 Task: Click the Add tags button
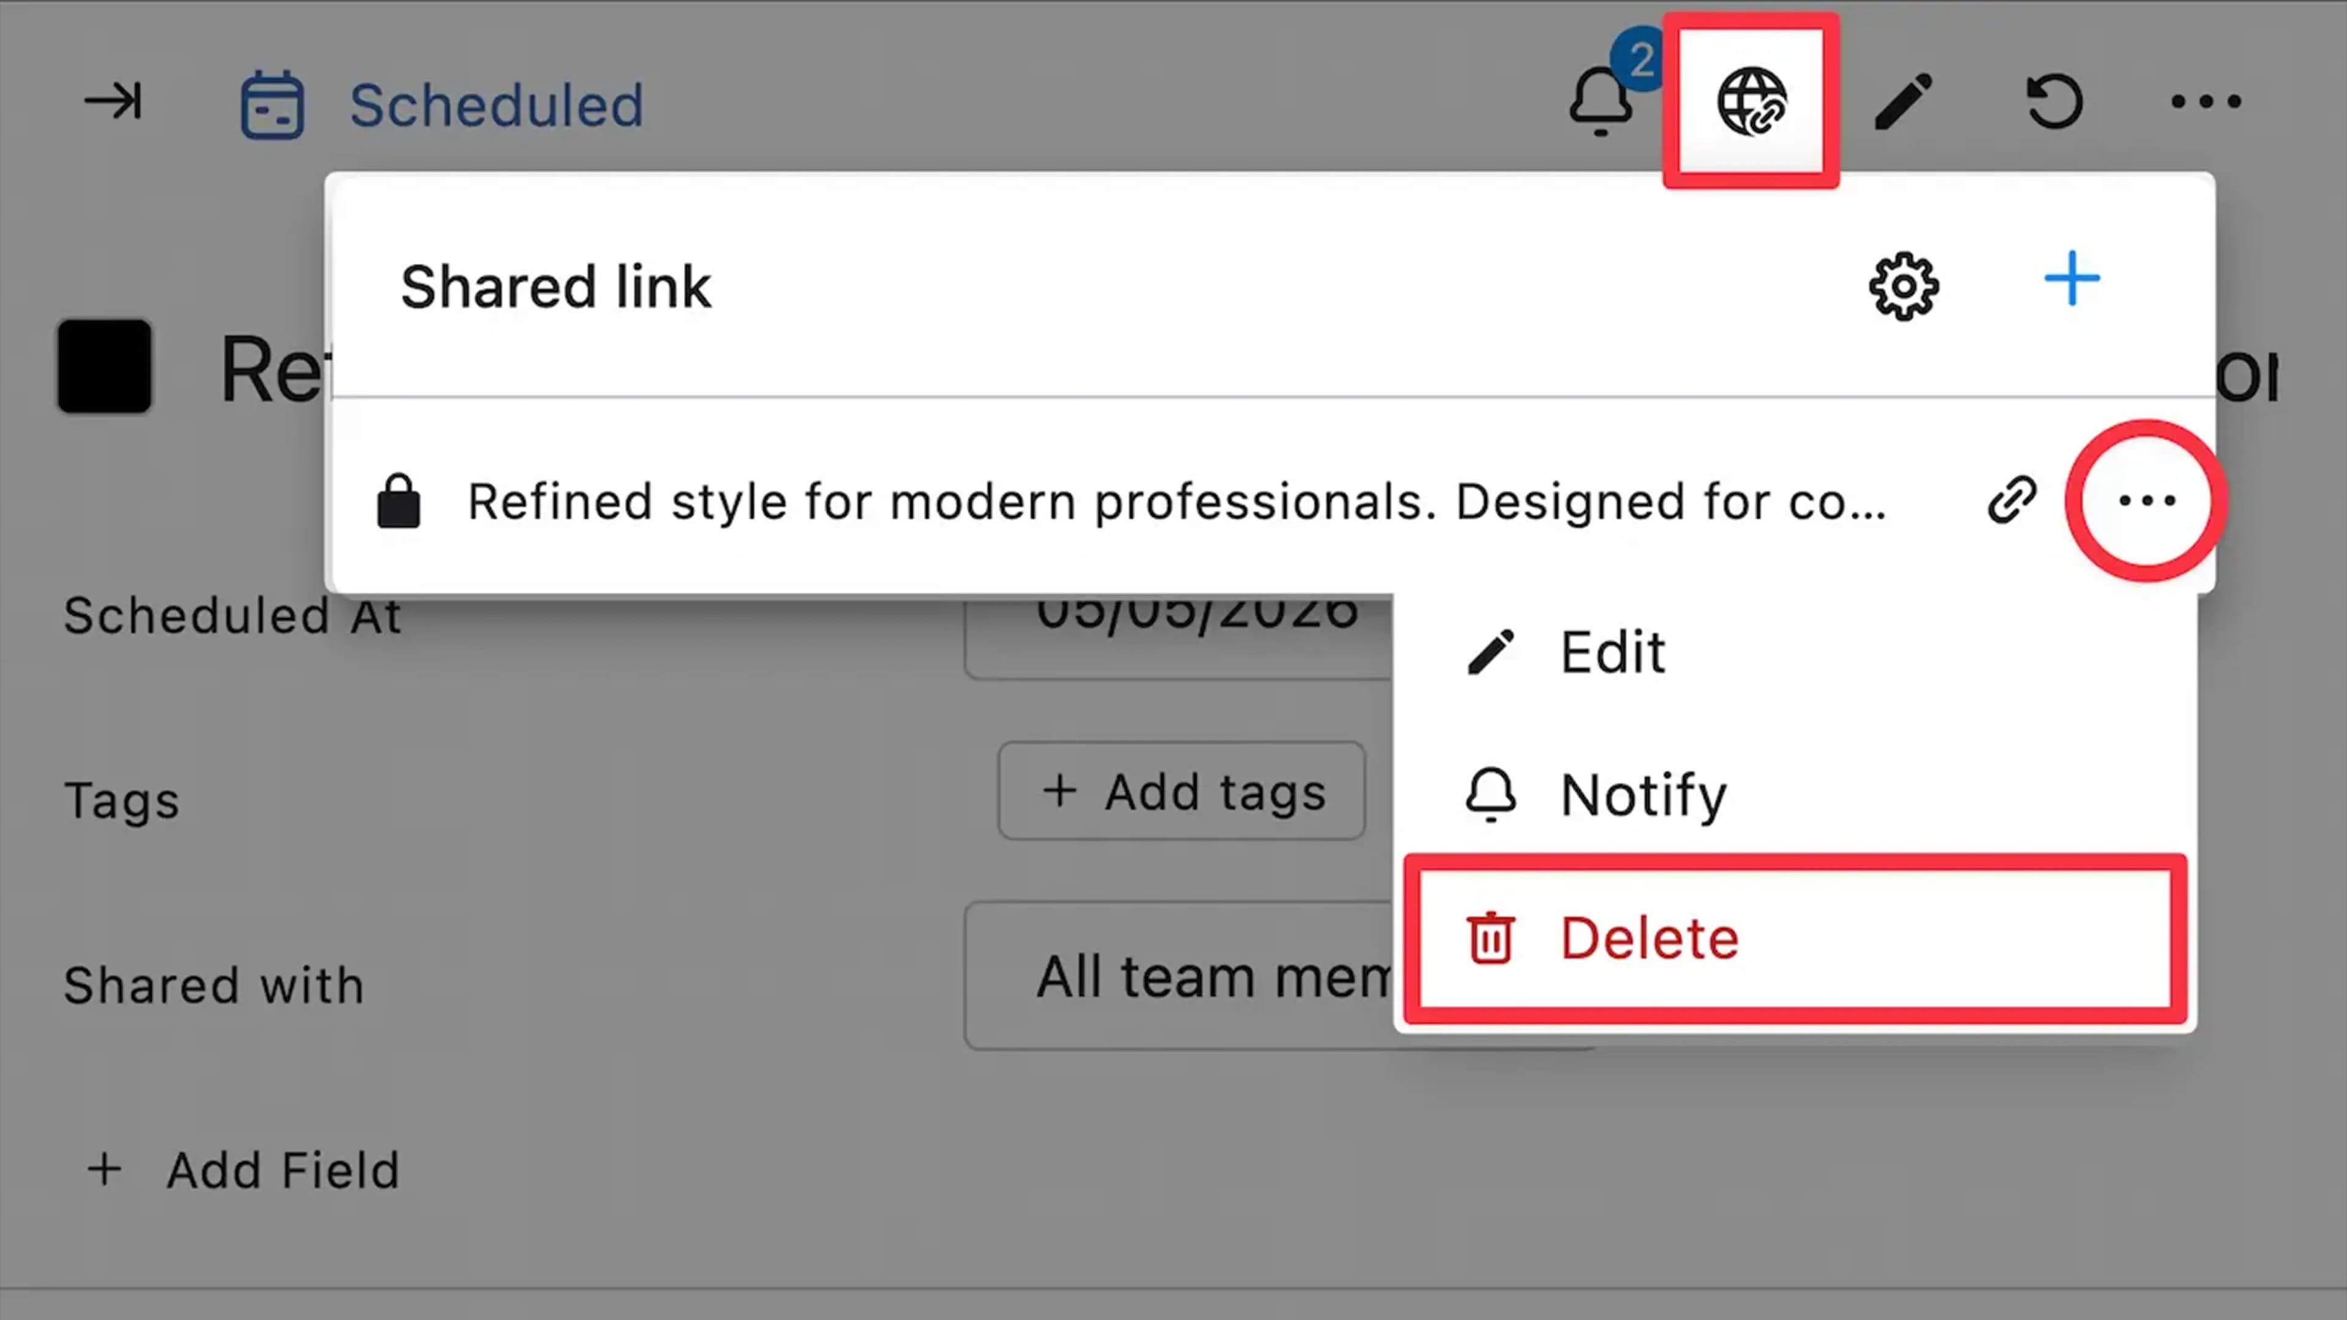coord(1181,791)
